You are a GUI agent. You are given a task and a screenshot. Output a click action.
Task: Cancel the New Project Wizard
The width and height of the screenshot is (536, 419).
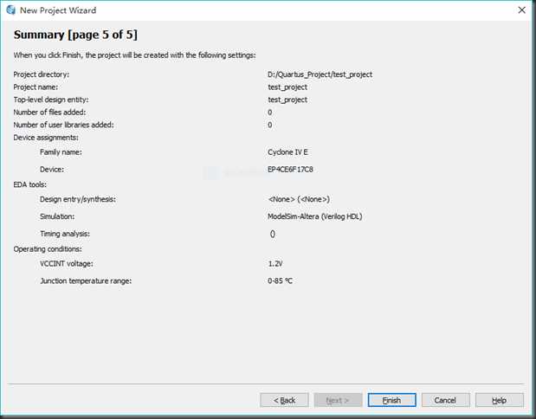click(x=445, y=400)
